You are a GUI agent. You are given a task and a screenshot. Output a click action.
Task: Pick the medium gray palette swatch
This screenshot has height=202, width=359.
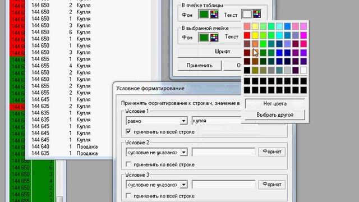click(x=271, y=70)
